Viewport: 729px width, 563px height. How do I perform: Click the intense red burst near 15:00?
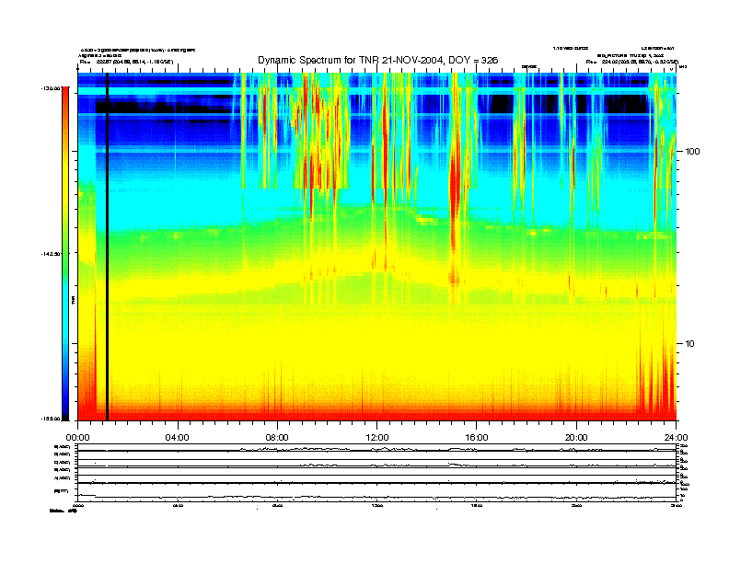coord(455,186)
